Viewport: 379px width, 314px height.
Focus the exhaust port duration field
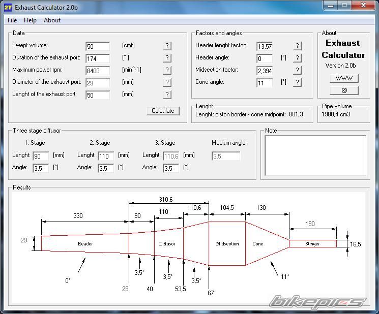click(x=98, y=58)
